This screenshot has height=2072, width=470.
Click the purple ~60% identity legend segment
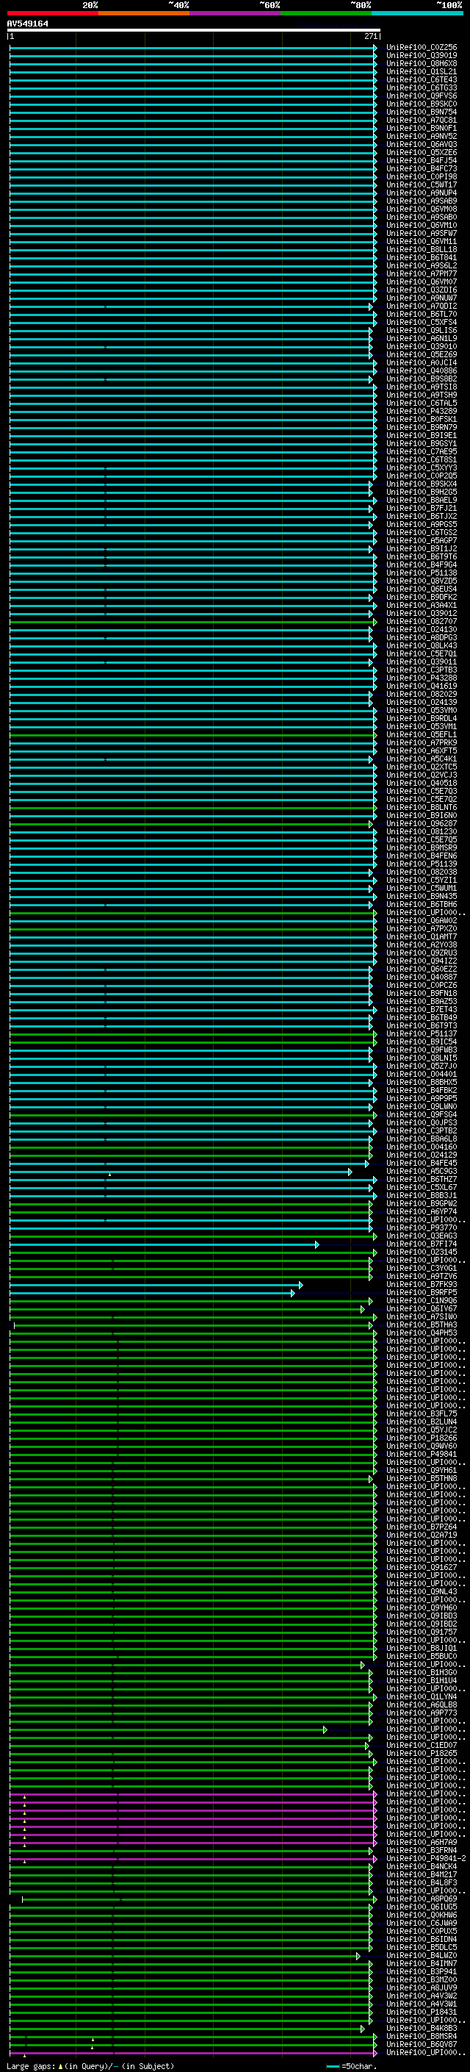tap(236, 13)
